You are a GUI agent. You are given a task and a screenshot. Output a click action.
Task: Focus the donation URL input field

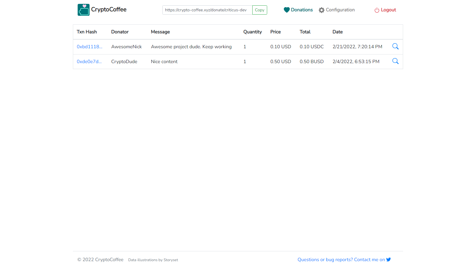(207, 10)
